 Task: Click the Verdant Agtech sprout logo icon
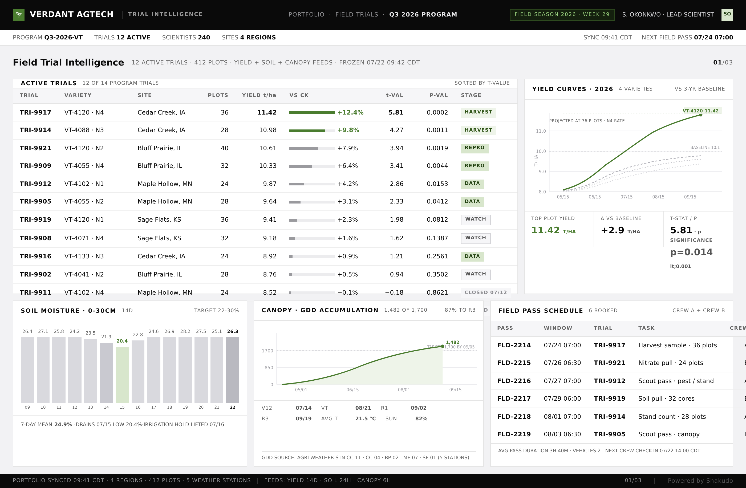point(18,15)
